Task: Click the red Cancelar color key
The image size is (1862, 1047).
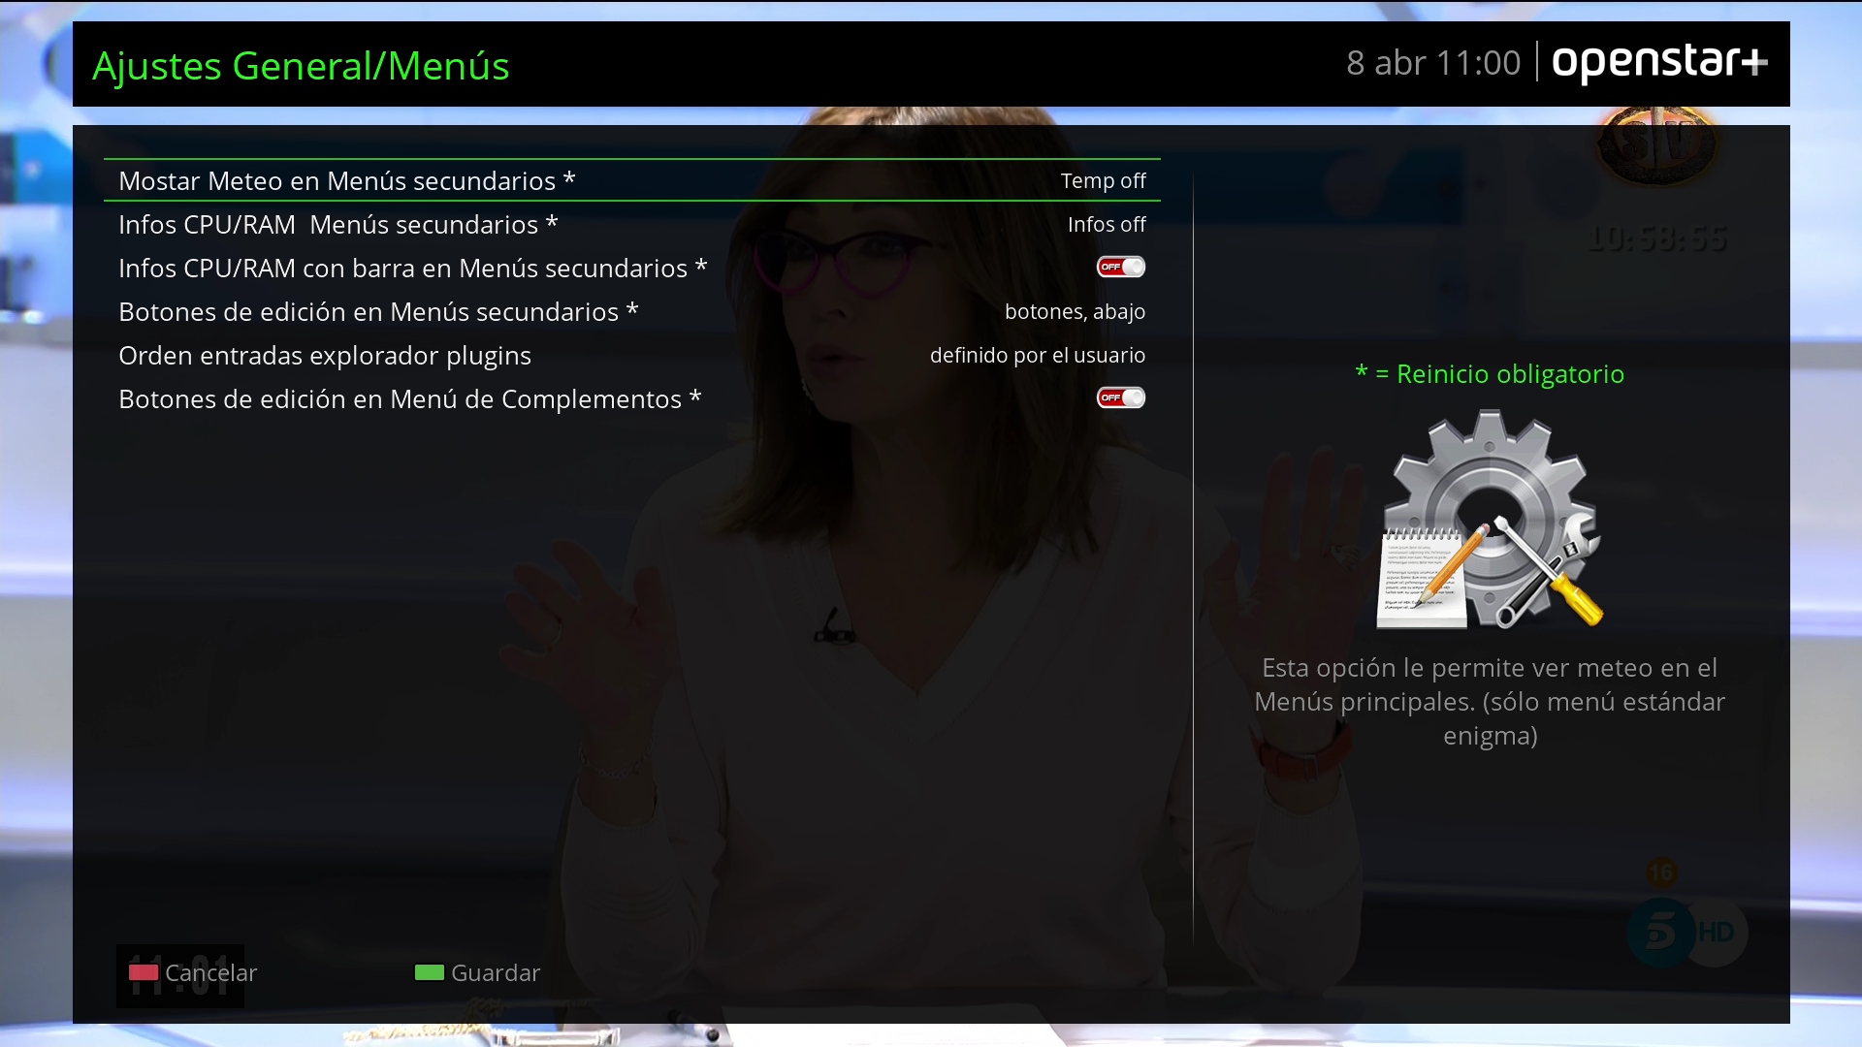Action: (x=144, y=972)
